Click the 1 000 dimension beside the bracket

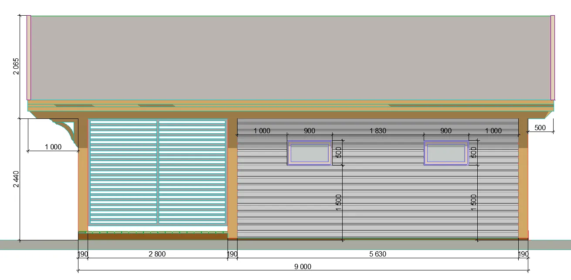pyautogui.click(x=53, y=147)
